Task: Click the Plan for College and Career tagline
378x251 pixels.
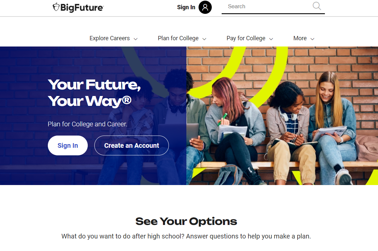Action: 87,124
